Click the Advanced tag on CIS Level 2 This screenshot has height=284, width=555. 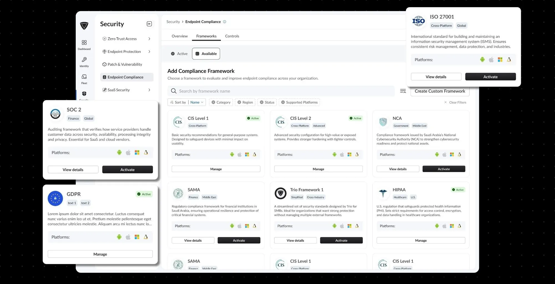click(x=319, y=126)
